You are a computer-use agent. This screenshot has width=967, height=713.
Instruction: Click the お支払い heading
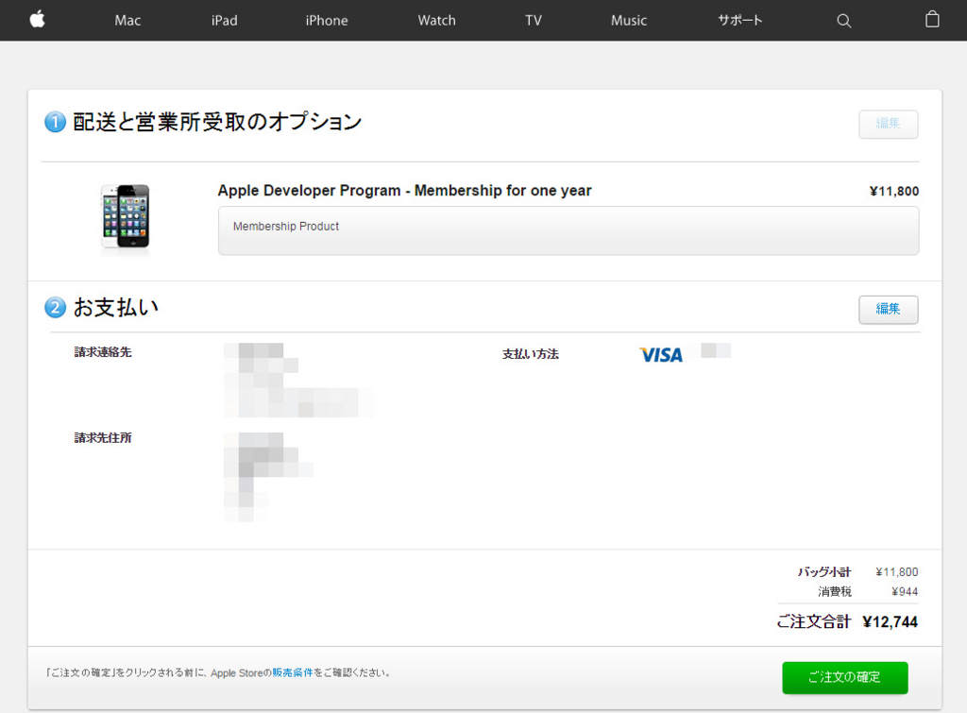(x=116, y=307)
